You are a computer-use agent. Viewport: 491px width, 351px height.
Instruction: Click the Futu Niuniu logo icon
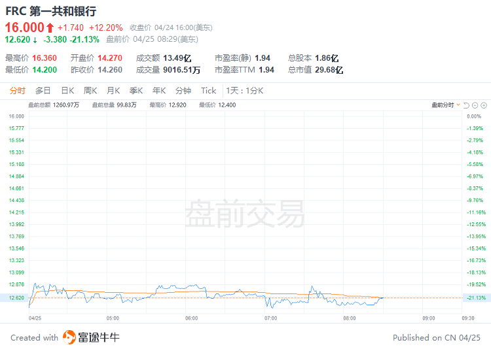pos(69,337)
